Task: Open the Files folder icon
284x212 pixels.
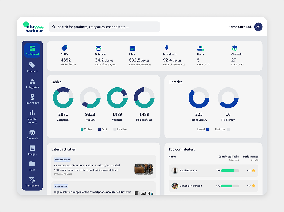Action: [x=32, y=164]
